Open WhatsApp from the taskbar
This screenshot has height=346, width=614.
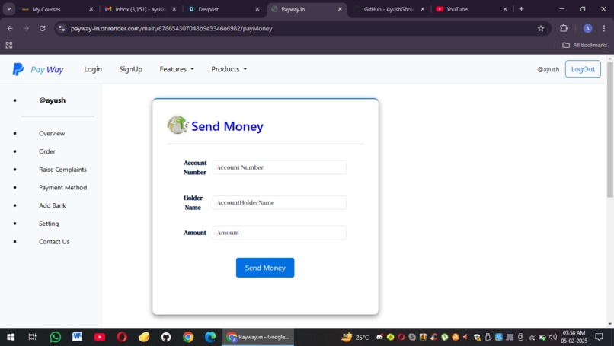[55, 337]
